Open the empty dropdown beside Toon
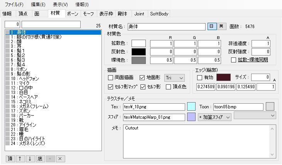This screenshot has height=165, width=282. [255, 116]
